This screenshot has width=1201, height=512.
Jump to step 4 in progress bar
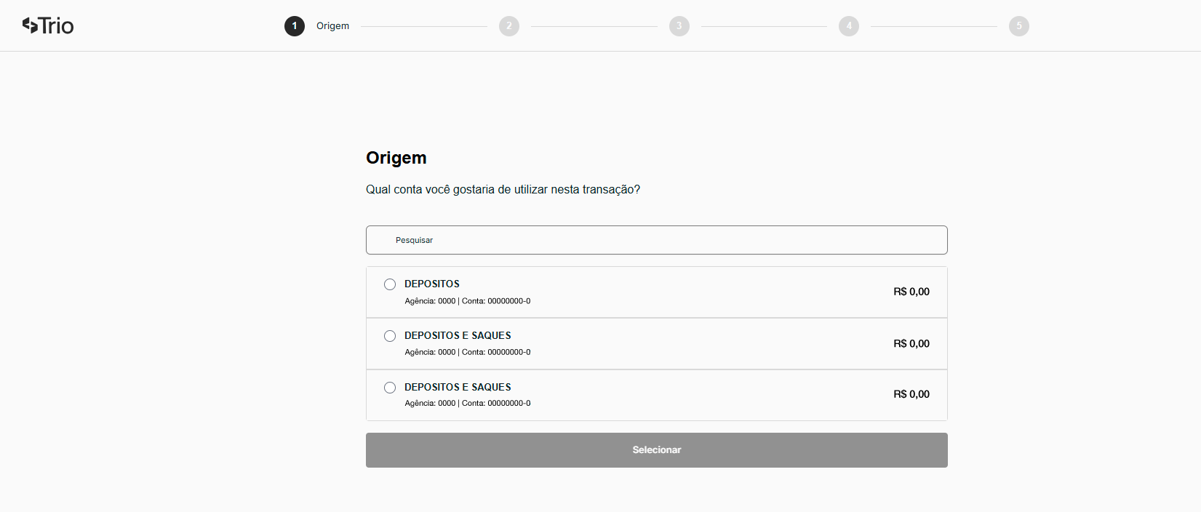(849, 26)
